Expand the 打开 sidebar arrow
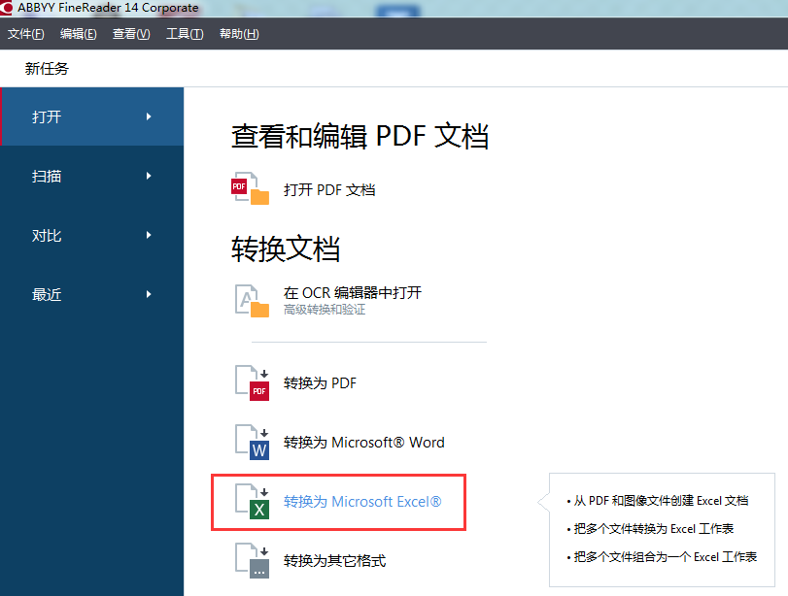Viewport: 788px width, 596px height. click(x=149, y=116)
